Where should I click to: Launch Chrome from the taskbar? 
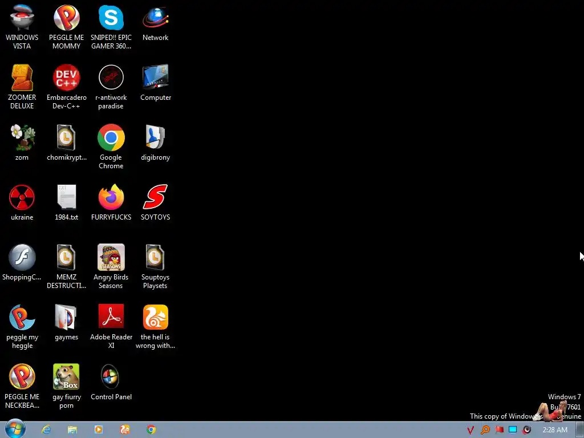click(x=151, y=430)
